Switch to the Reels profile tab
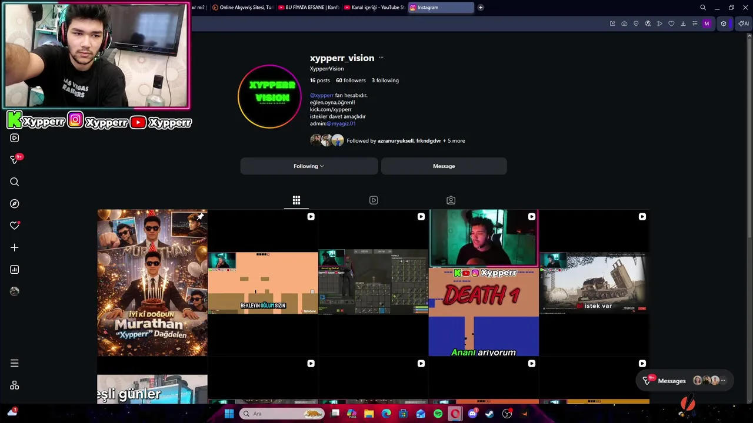The height and width of the screenshot is (423, 753). 374,200
